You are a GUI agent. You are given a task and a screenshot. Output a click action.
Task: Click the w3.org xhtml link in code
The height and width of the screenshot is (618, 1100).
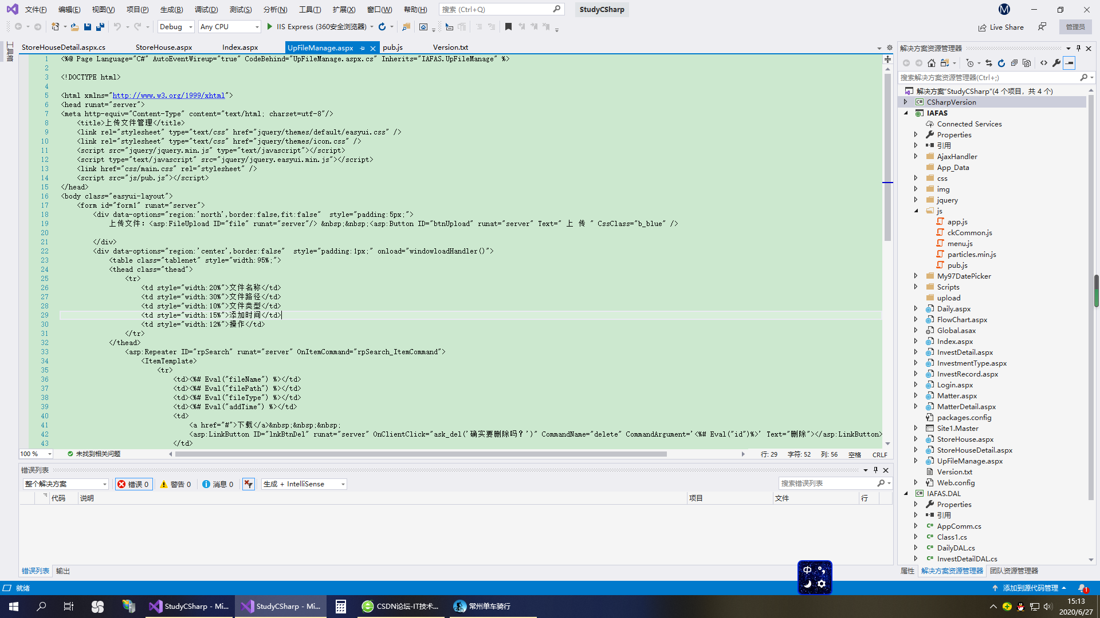click(x=168, y=96)
